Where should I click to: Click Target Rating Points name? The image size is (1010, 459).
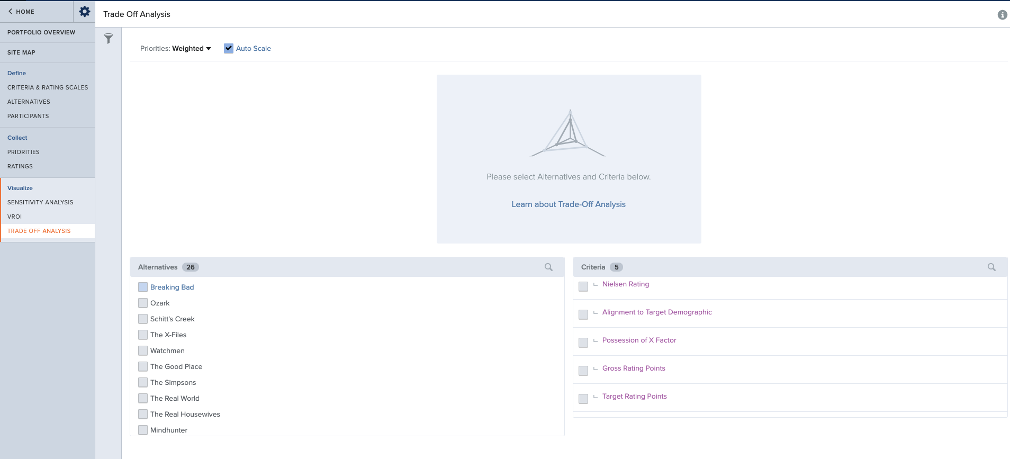coord(635,397)
